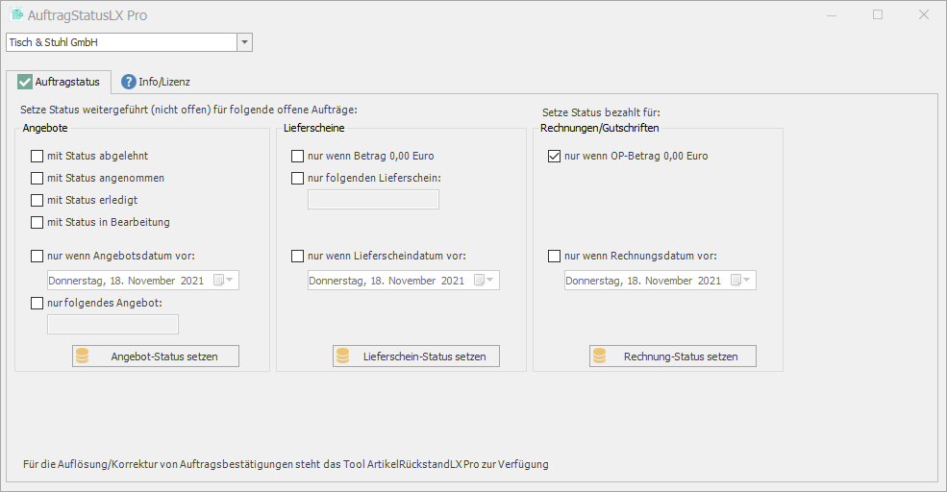Click the green checkmark icon on Auftragstatus tab
The image size is (947, 492).
25,82
